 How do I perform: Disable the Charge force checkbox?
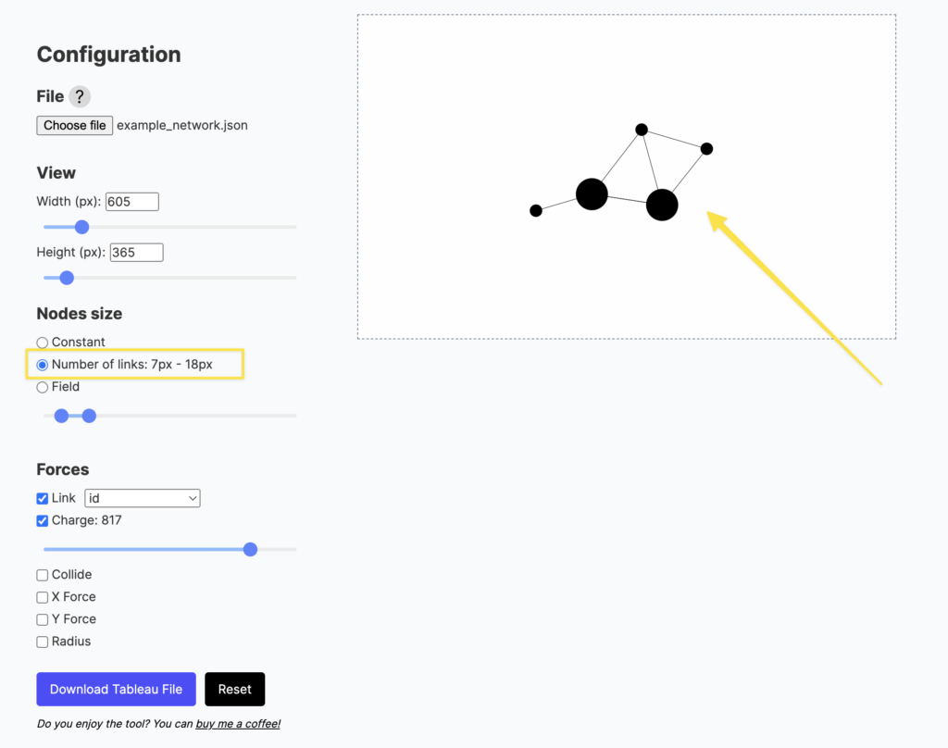point(43,520)
